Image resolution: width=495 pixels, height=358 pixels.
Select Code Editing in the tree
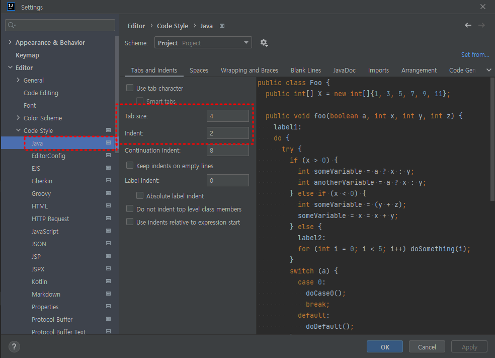41,93
